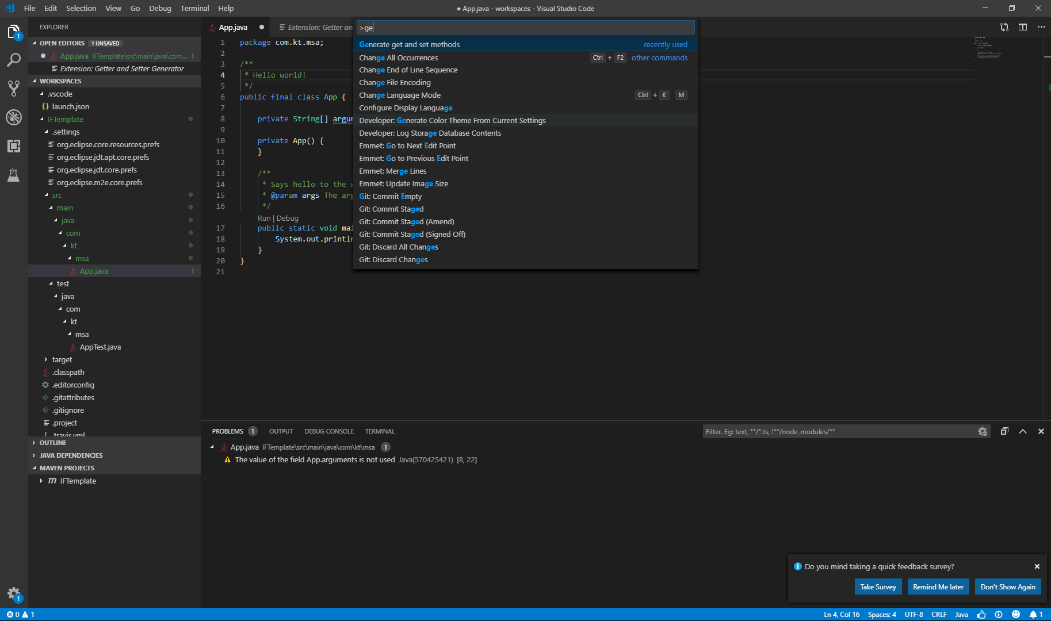Click the warning icon on the problem entry
The height and width of the screenshot is (621, 1051).
pos(227,459)
